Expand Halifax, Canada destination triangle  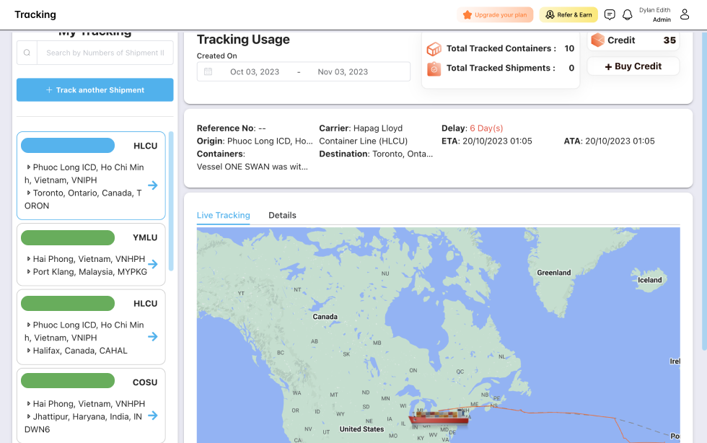[x=28, y=350]
